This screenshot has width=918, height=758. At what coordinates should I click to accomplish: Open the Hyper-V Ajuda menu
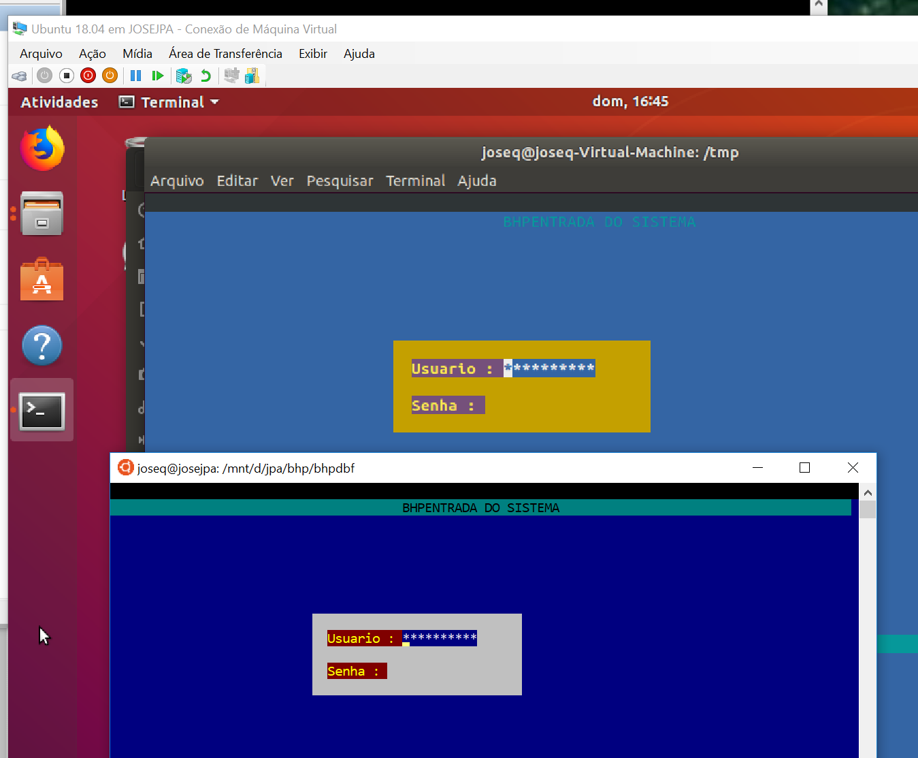click(x=359, y=54)
